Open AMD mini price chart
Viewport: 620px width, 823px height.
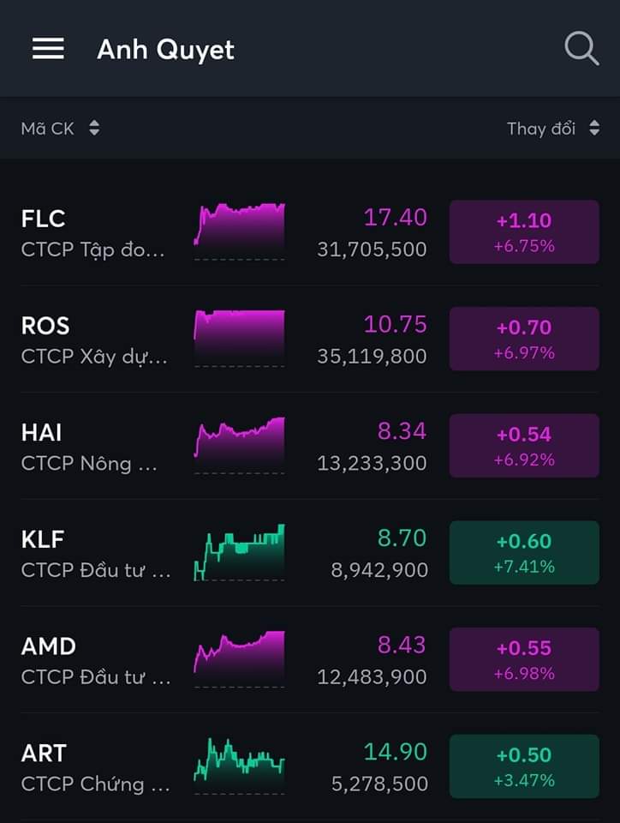[x=239, y=659]
